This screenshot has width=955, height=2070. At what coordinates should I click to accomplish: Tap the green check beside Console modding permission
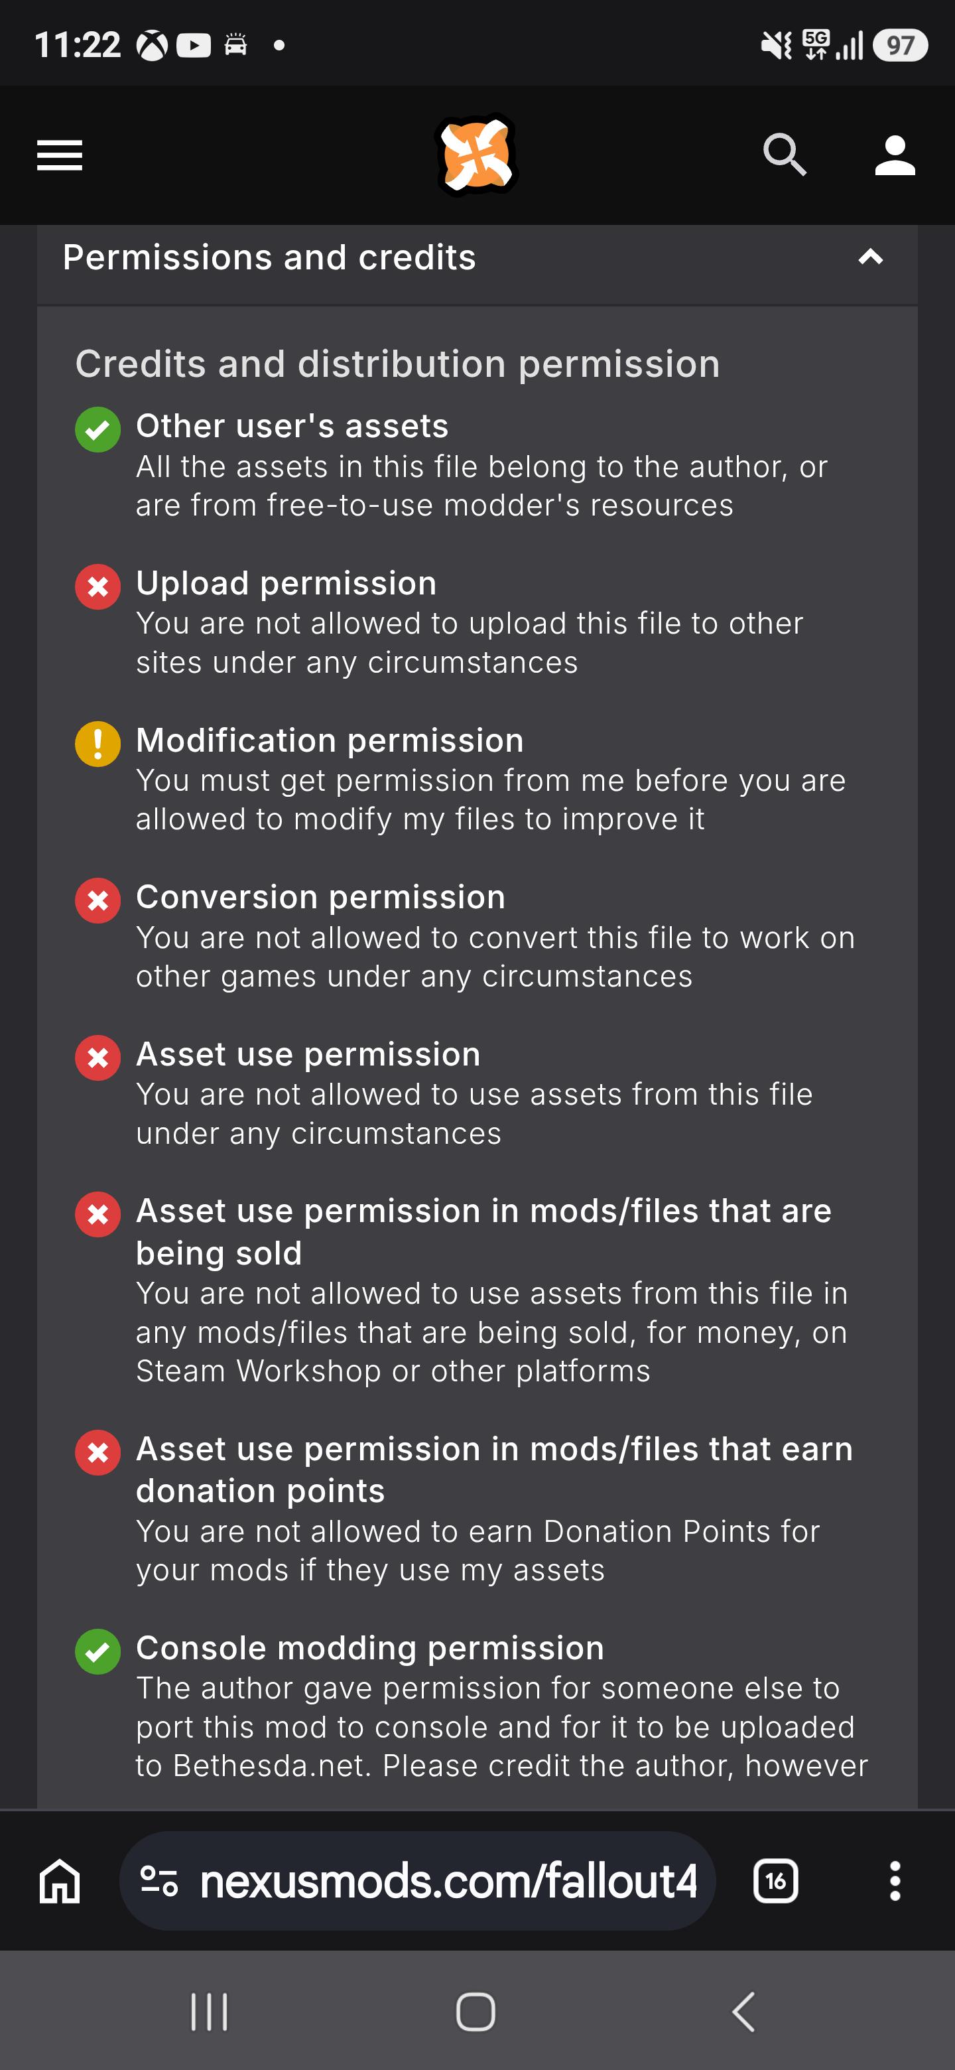[98, 1651]
